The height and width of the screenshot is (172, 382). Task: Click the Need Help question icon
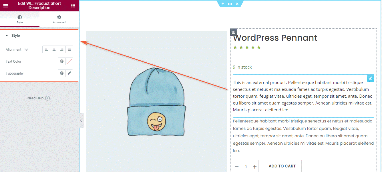pos(47,98)
